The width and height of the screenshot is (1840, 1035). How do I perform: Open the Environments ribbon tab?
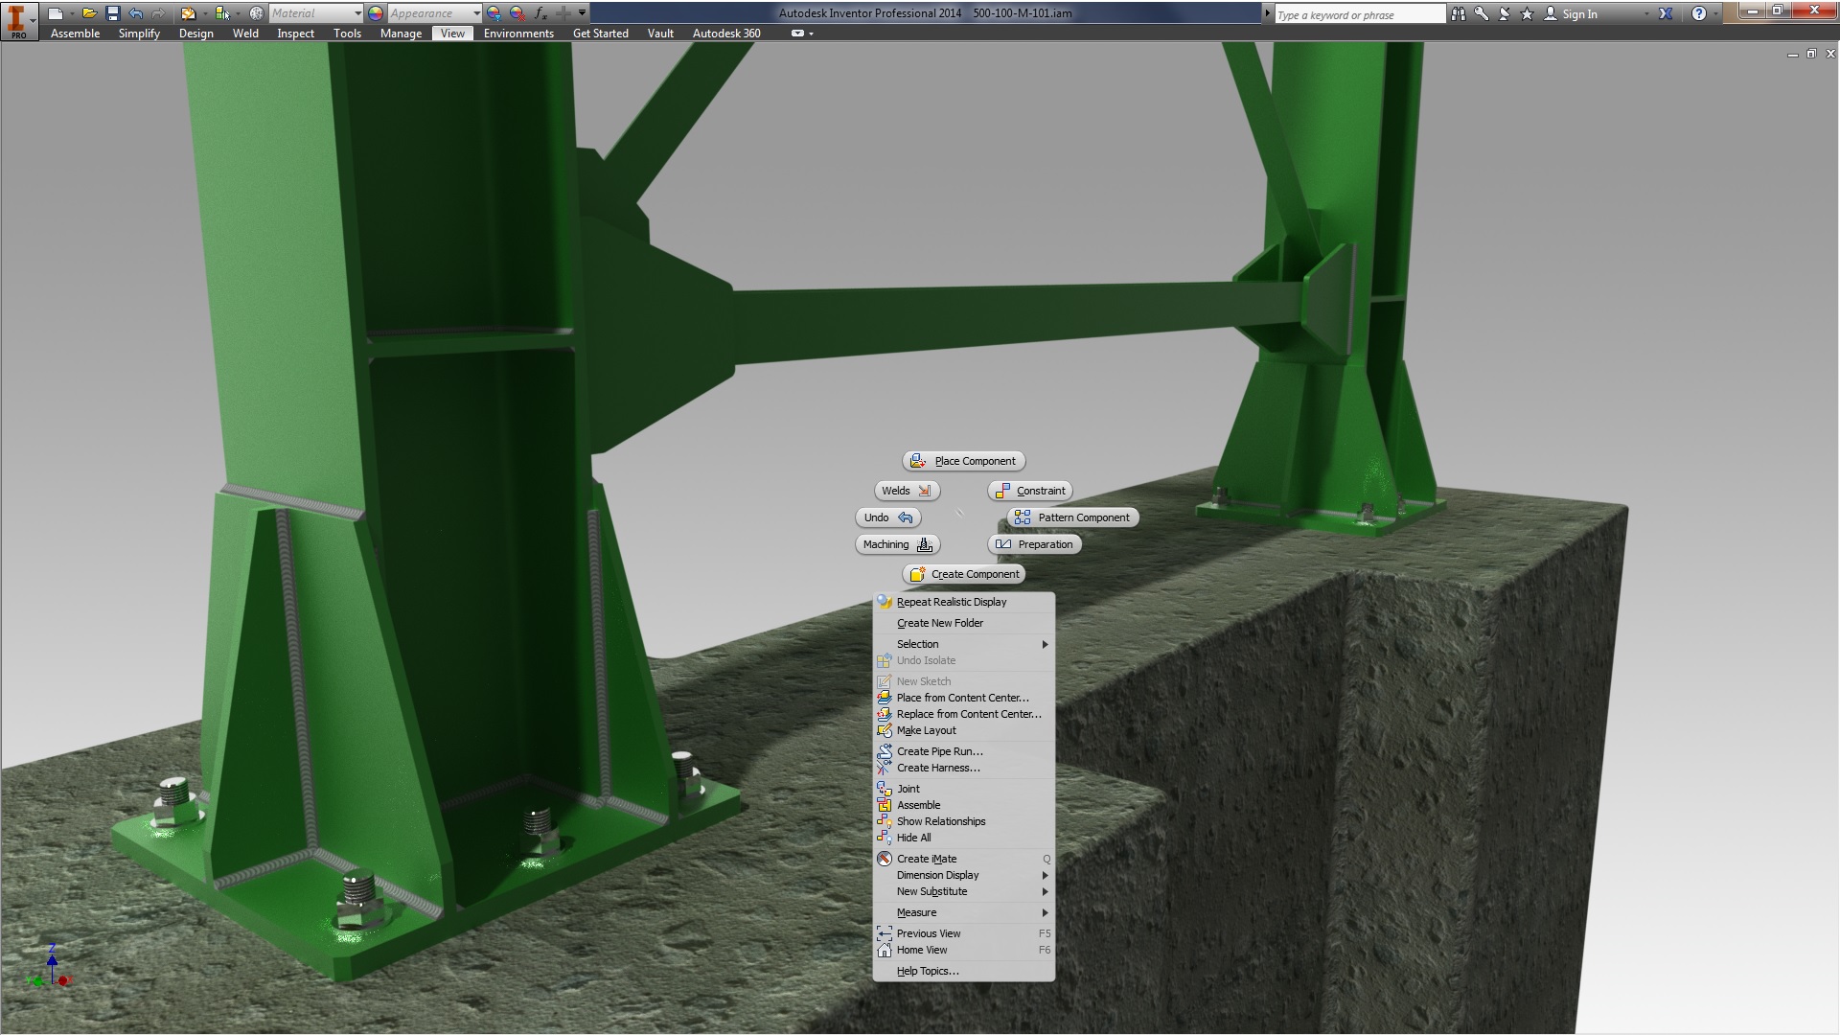pyautogui.click(x=517, y=34)
